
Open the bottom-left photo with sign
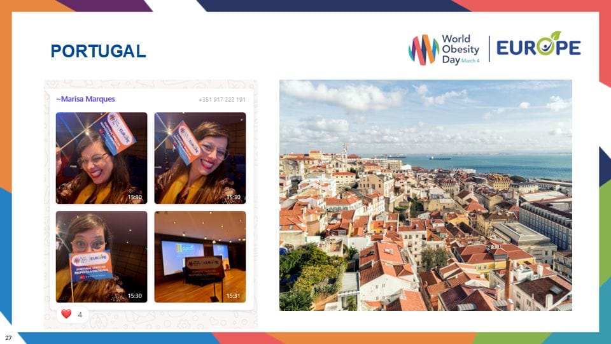pyautogui.click(x=101, y=256)
